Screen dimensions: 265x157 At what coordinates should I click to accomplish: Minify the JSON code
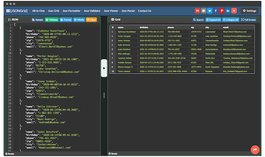tap(79, 20)
